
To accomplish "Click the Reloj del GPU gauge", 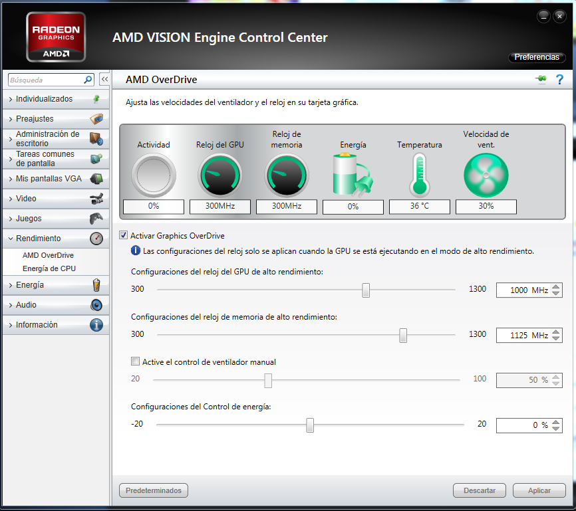I will [220, 175].
